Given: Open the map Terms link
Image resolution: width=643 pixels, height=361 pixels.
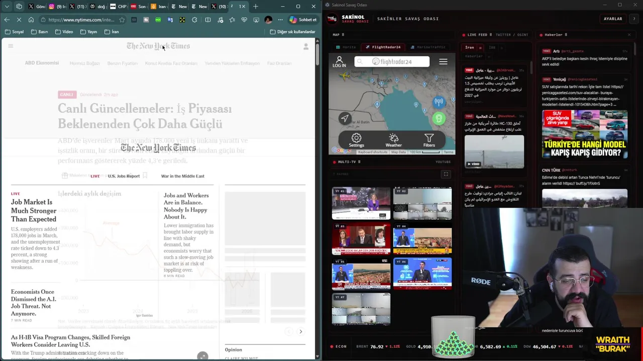Looking at the screenshot, I should [x=448, y=152].
